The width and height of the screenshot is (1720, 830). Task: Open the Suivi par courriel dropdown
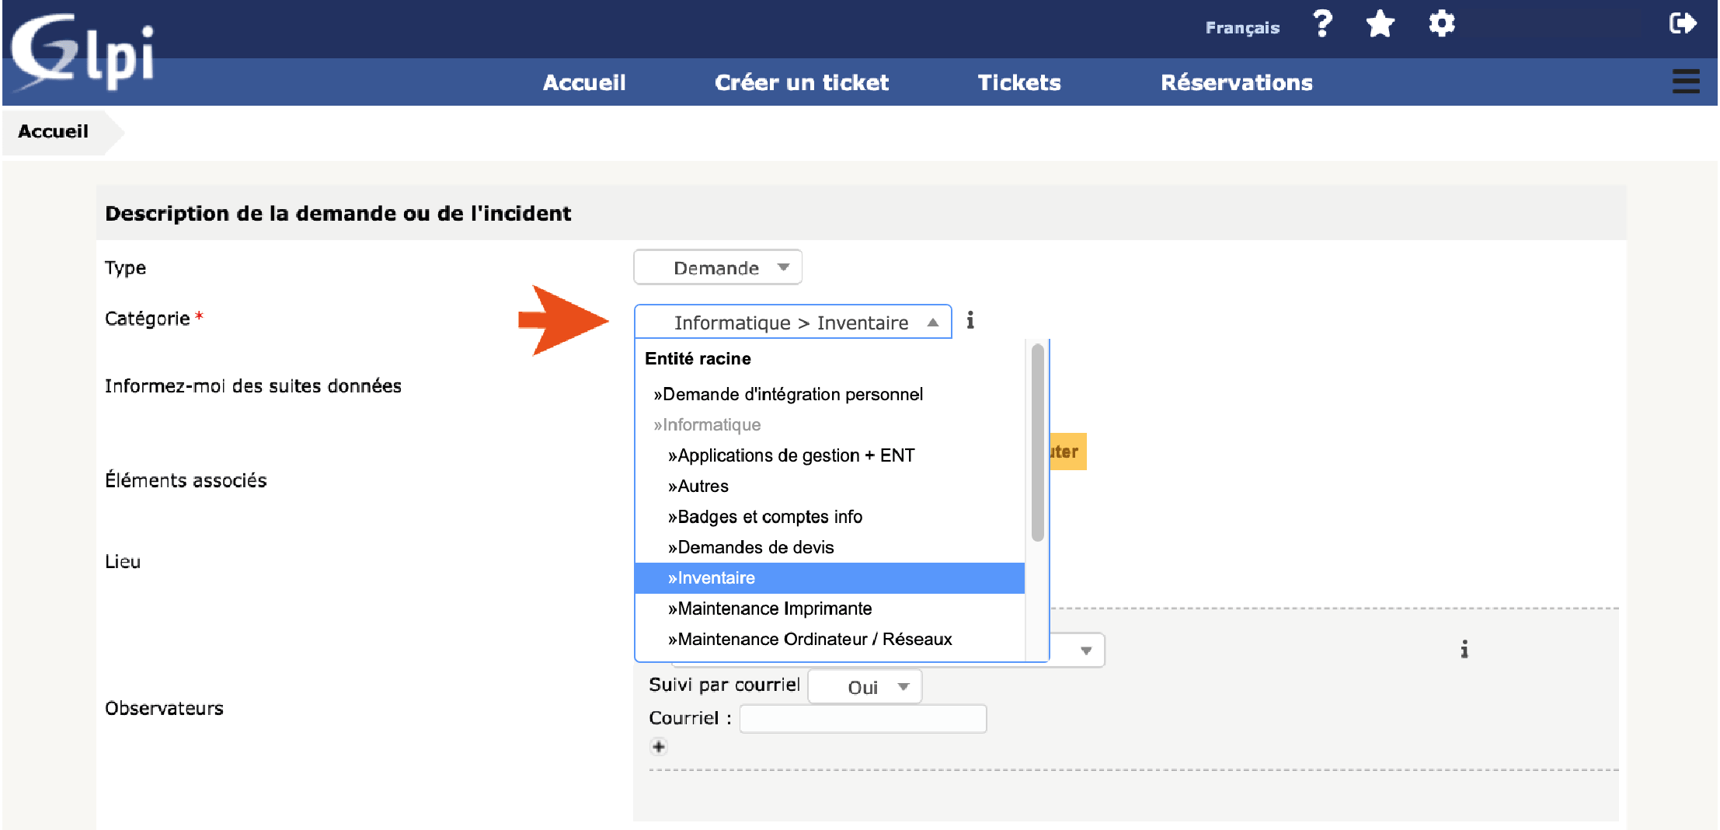[865, 687]
